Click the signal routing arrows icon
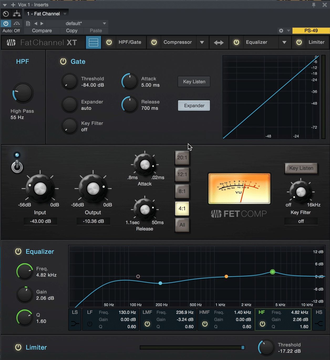330x360 pixels. tap(219, 42)
